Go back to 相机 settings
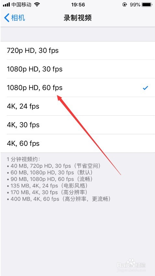Image resolution: width=155 pixels, height=276 pixels. coord(15,18)
